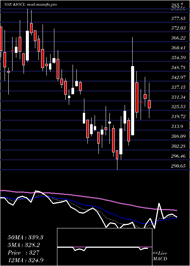190x266 pixels.
Task: Click the 325.53 price axis label
Action: tap(178, 107)
